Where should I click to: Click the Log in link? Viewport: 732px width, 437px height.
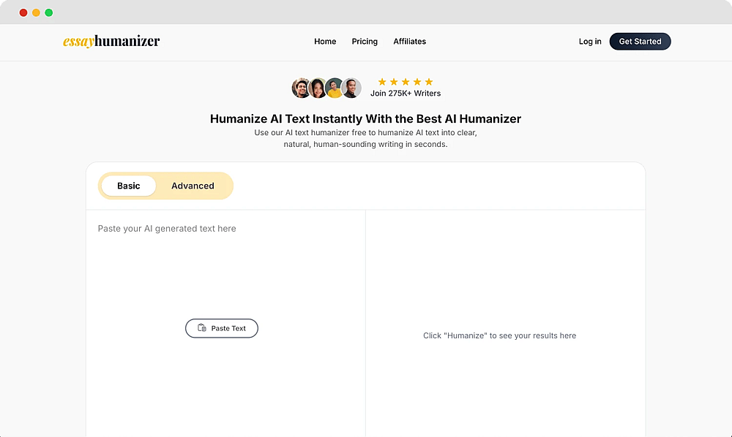[590, 42]
